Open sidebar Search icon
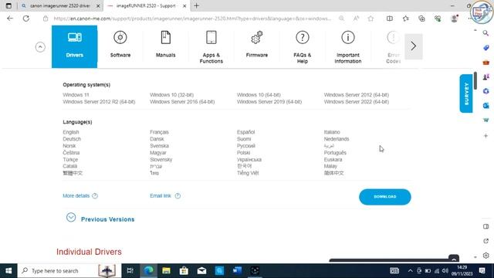The height and width of the screenshot is (278, 494). click(x=486, y=33)
